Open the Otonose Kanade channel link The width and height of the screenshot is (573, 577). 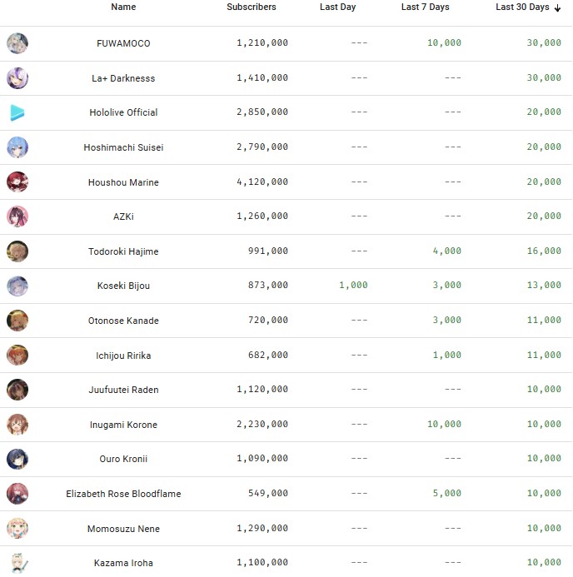[123, 321]
